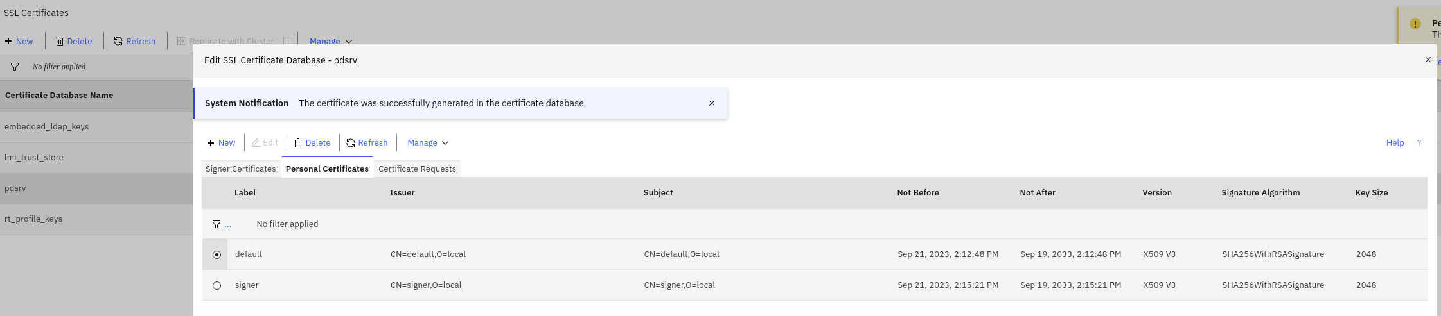Click the trash Delete icon in dialog toolbar

298,143
